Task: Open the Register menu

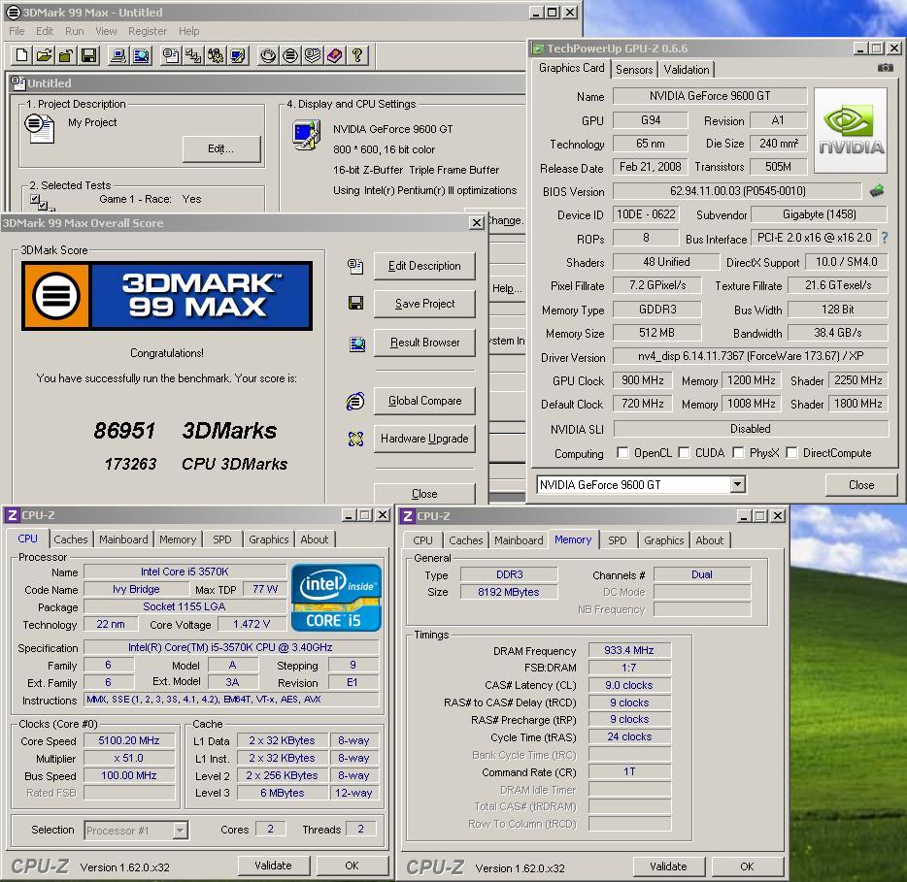Action: (148, 31)
